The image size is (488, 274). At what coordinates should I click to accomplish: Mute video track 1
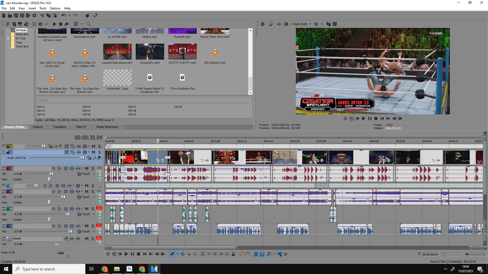coord(94,146)
